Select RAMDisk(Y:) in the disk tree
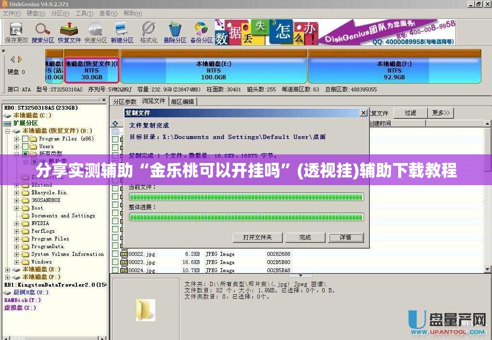 (22, 300)
